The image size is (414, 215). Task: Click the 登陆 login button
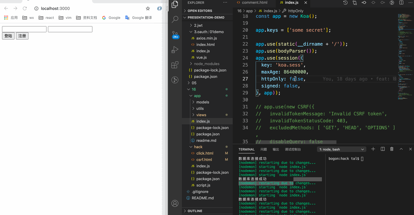(x=8, y=36)
